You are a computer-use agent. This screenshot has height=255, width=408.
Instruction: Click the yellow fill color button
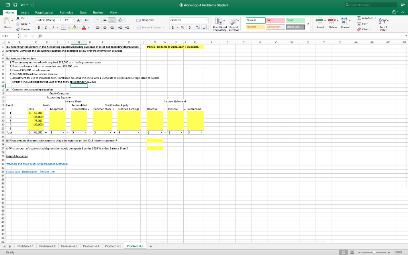tap(74, 27)
